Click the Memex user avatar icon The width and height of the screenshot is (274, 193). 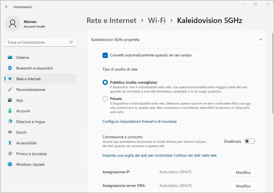click(x=13, y=24)
